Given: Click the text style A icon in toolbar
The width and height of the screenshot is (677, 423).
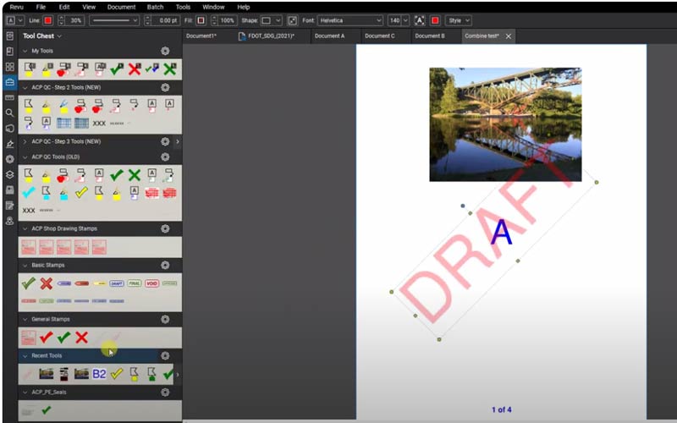Looking at the screenshot, I should [419, 20].
